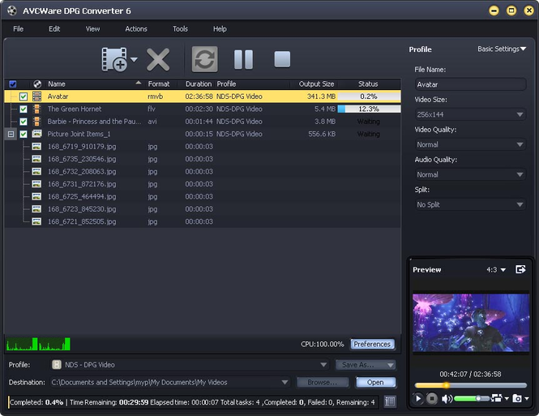Click the green CPU usage graph
This screenshot has height=416, width=539.
click(x=38, y=344)
